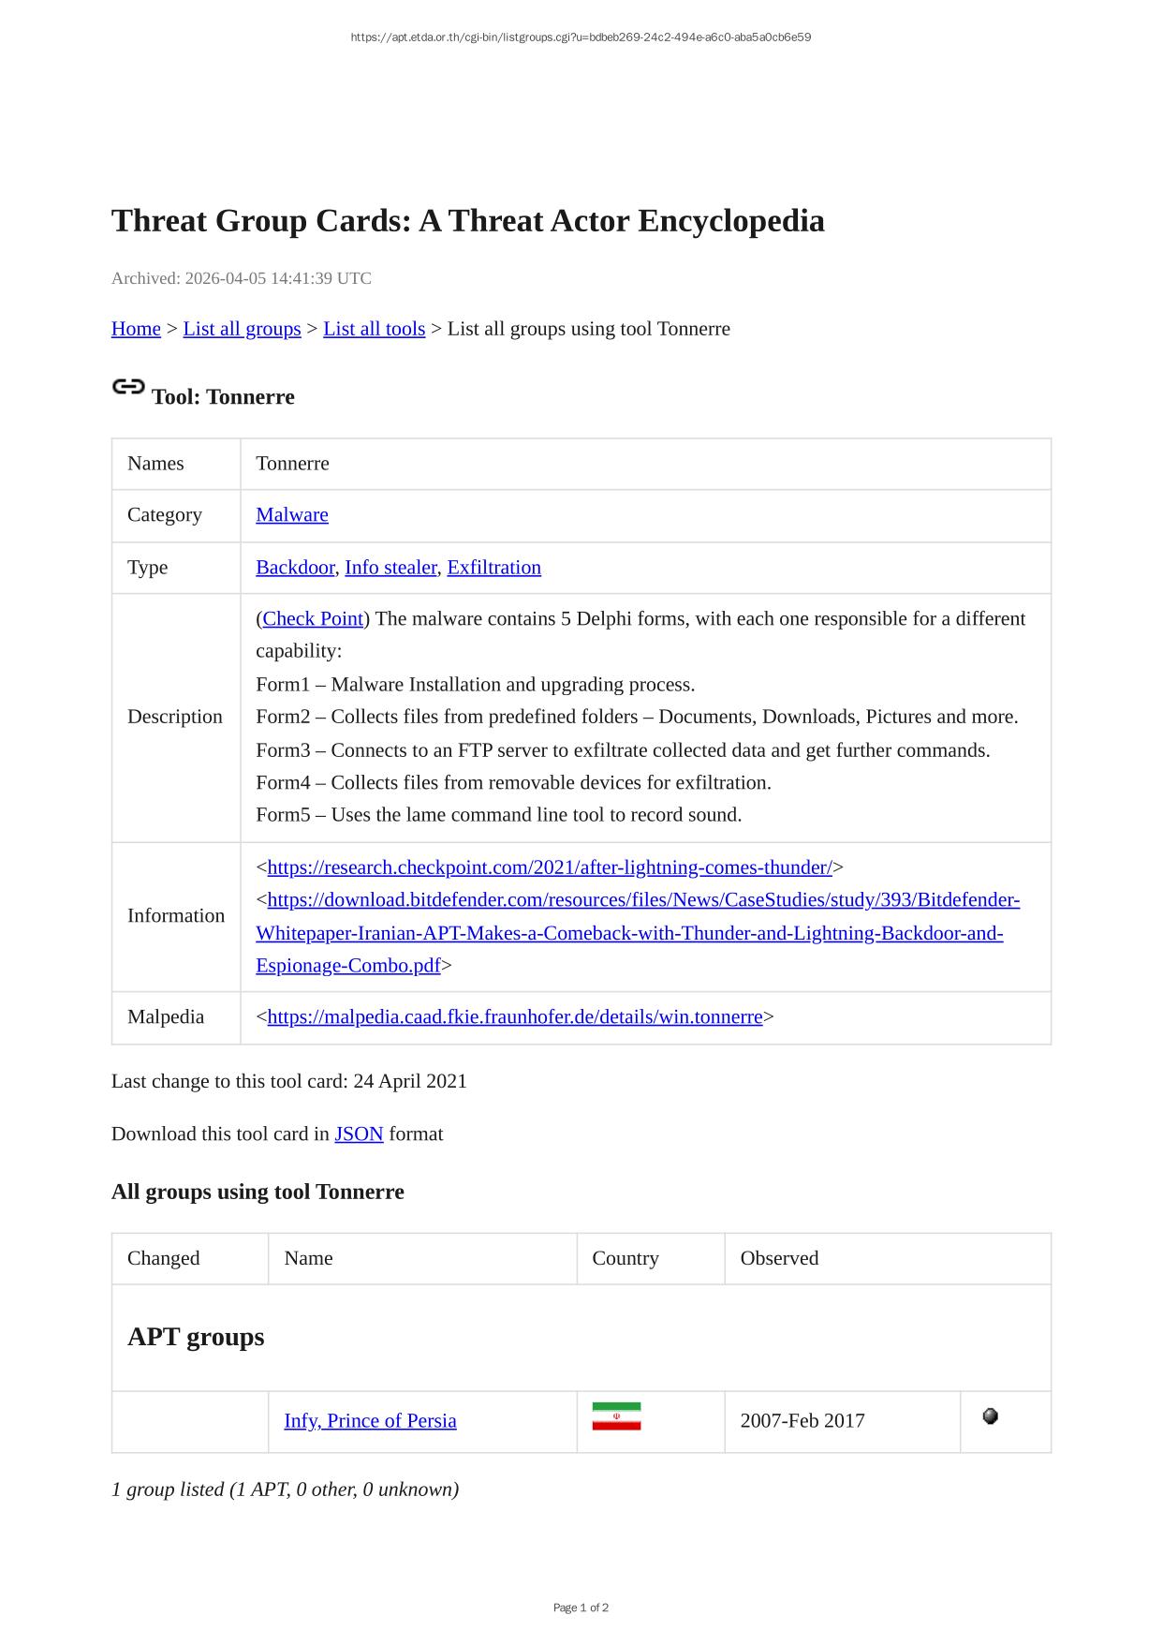Open the Infy, Prince of Persia group

coord(370,1420)
